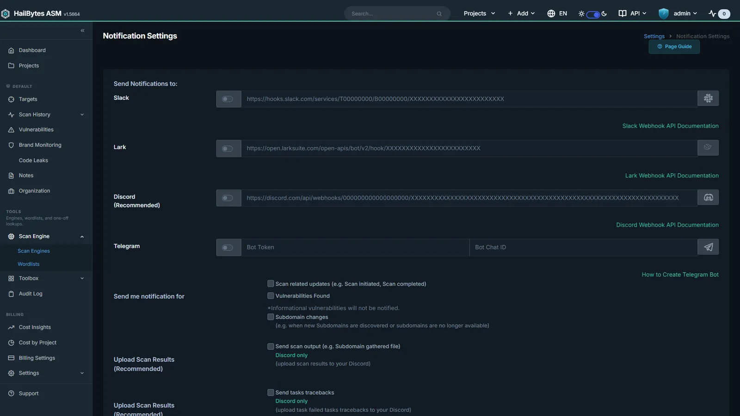740x416 pixels.
Task: Click the Telegram Bot Token field
Action: (x=355, y=247)
